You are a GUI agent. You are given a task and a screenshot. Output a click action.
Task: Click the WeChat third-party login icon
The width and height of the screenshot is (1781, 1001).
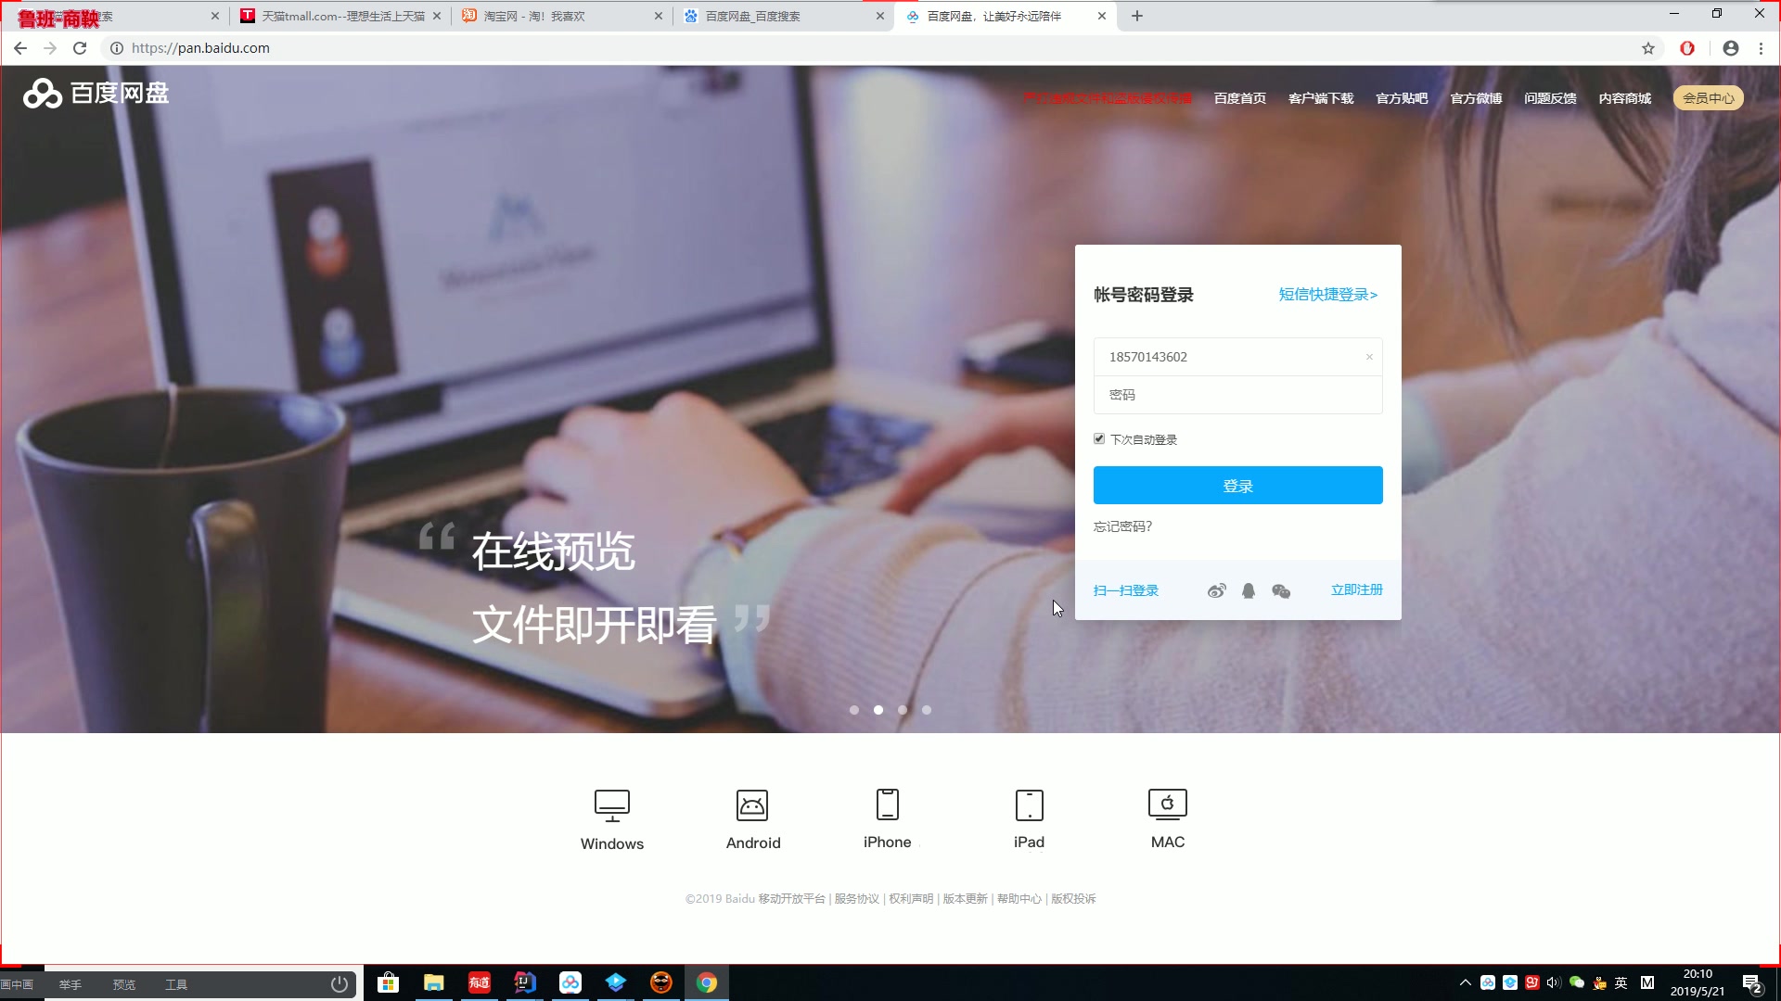click(1281, 590)
